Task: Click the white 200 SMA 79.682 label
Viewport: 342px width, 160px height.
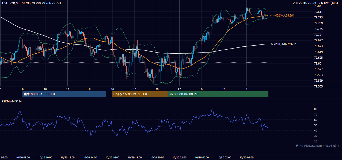Action: click(x=283, y=44)
